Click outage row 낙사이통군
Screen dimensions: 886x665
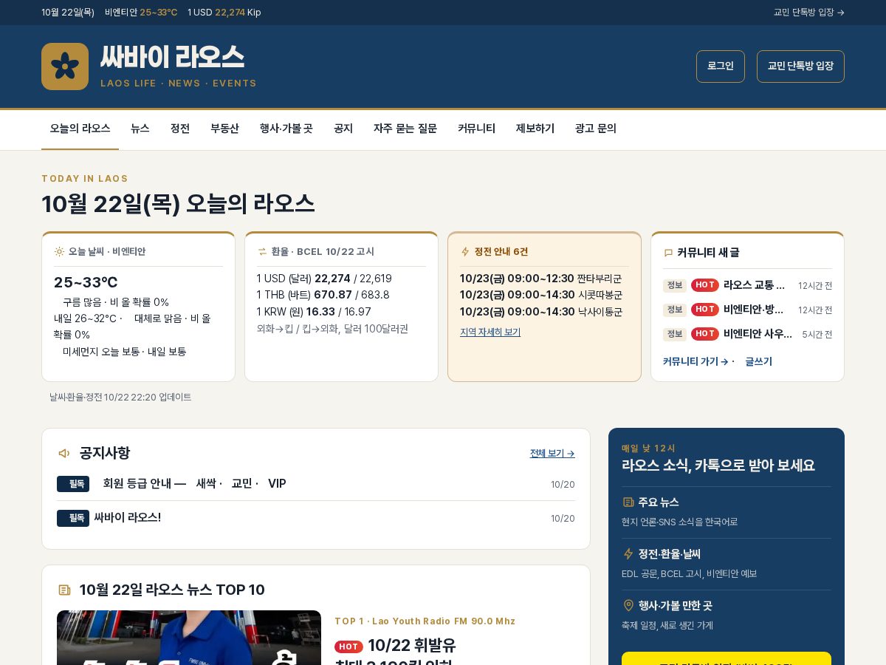(541, 312)
